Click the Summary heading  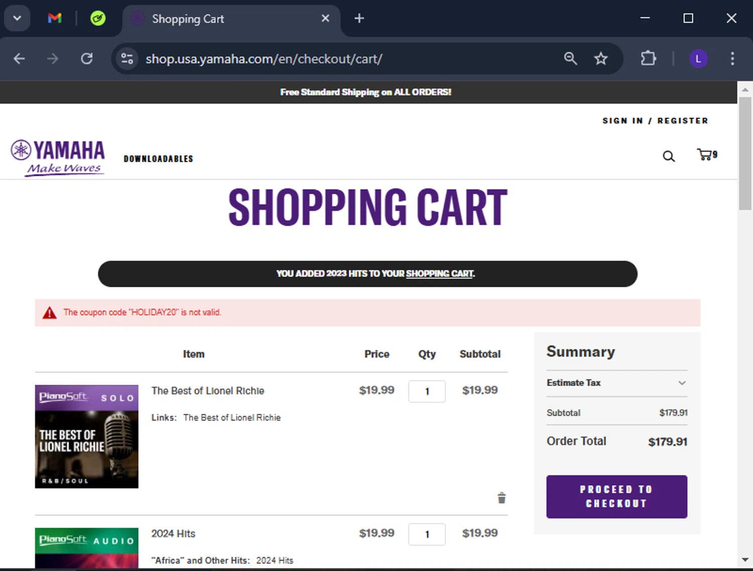click(x=580, y=352)
